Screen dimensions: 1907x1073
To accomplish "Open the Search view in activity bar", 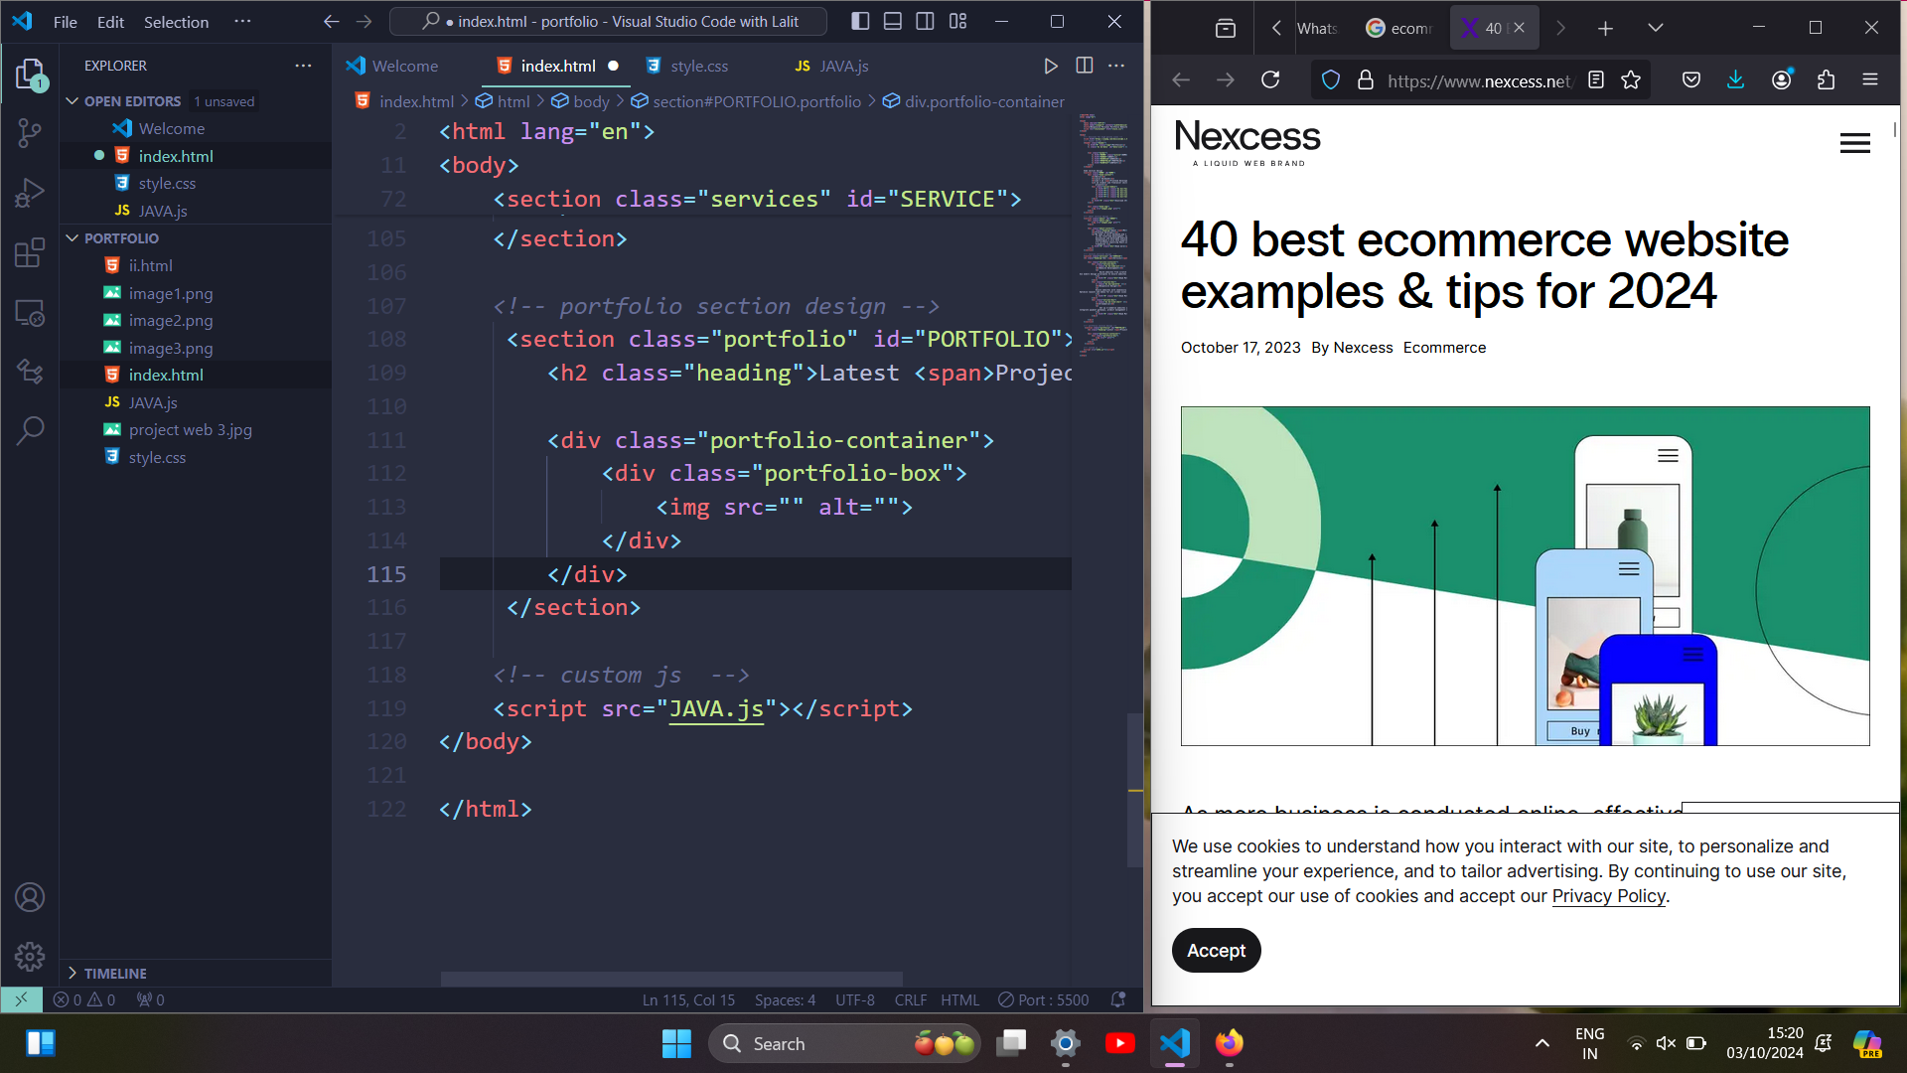I will coord(30,430).
